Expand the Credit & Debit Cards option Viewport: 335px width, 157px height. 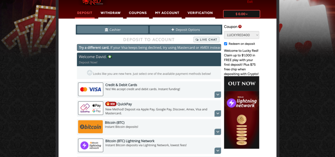(x=218, y=95)
